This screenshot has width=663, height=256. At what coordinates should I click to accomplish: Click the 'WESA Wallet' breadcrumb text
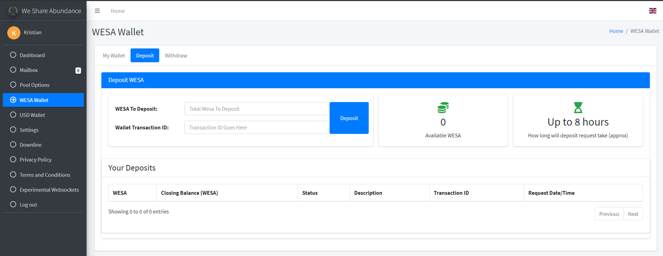(x=645, y=31)
